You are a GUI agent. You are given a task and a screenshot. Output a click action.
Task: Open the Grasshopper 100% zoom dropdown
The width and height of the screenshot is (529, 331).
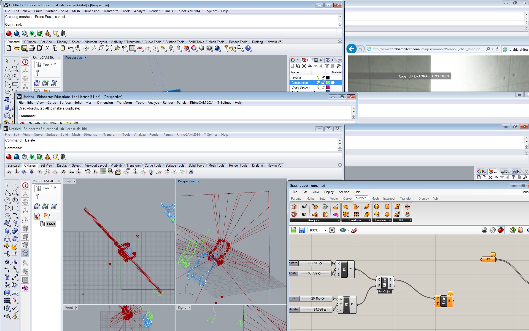pos(325,230)
